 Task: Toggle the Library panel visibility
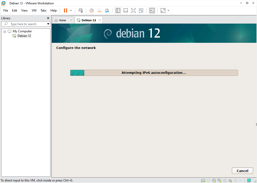pos(118,11)
